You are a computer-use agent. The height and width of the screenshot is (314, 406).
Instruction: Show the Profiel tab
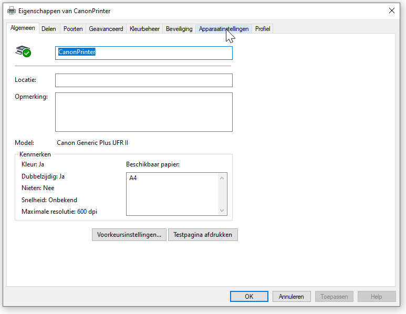pyautogui.click(x=263, y=29)
